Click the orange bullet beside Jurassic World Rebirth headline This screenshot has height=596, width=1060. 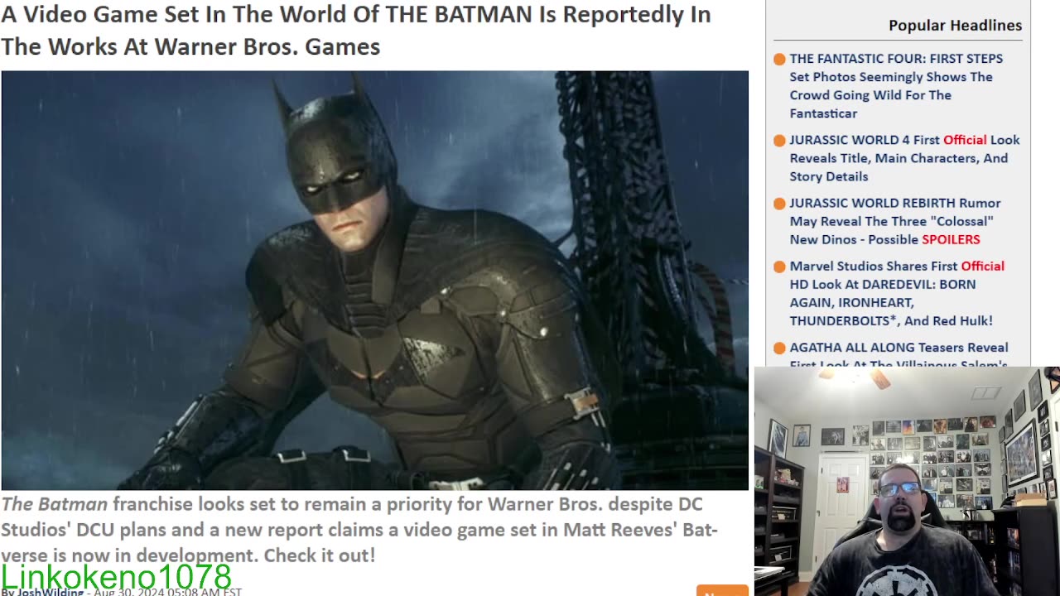(779, 203)
